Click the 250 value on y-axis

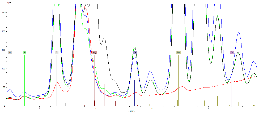[3, 13]
